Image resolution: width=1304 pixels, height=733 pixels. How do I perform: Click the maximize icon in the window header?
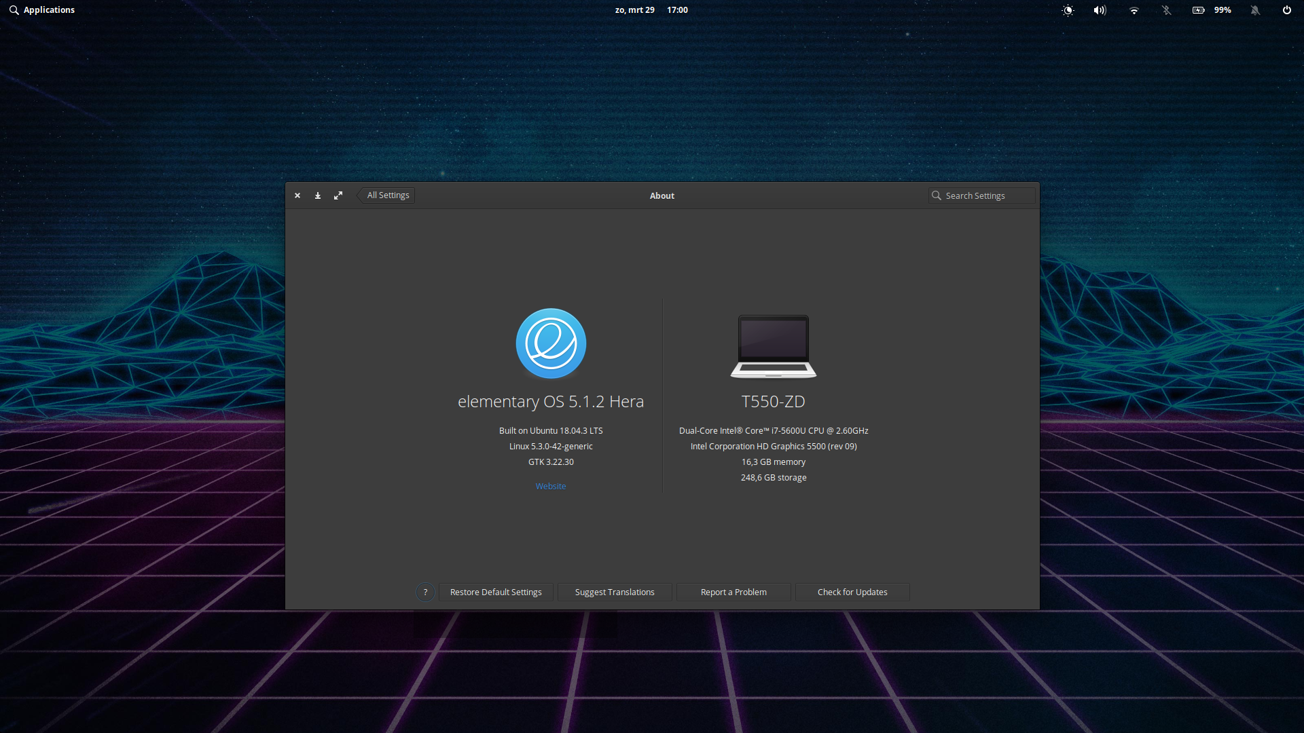(x=338, y=195)
